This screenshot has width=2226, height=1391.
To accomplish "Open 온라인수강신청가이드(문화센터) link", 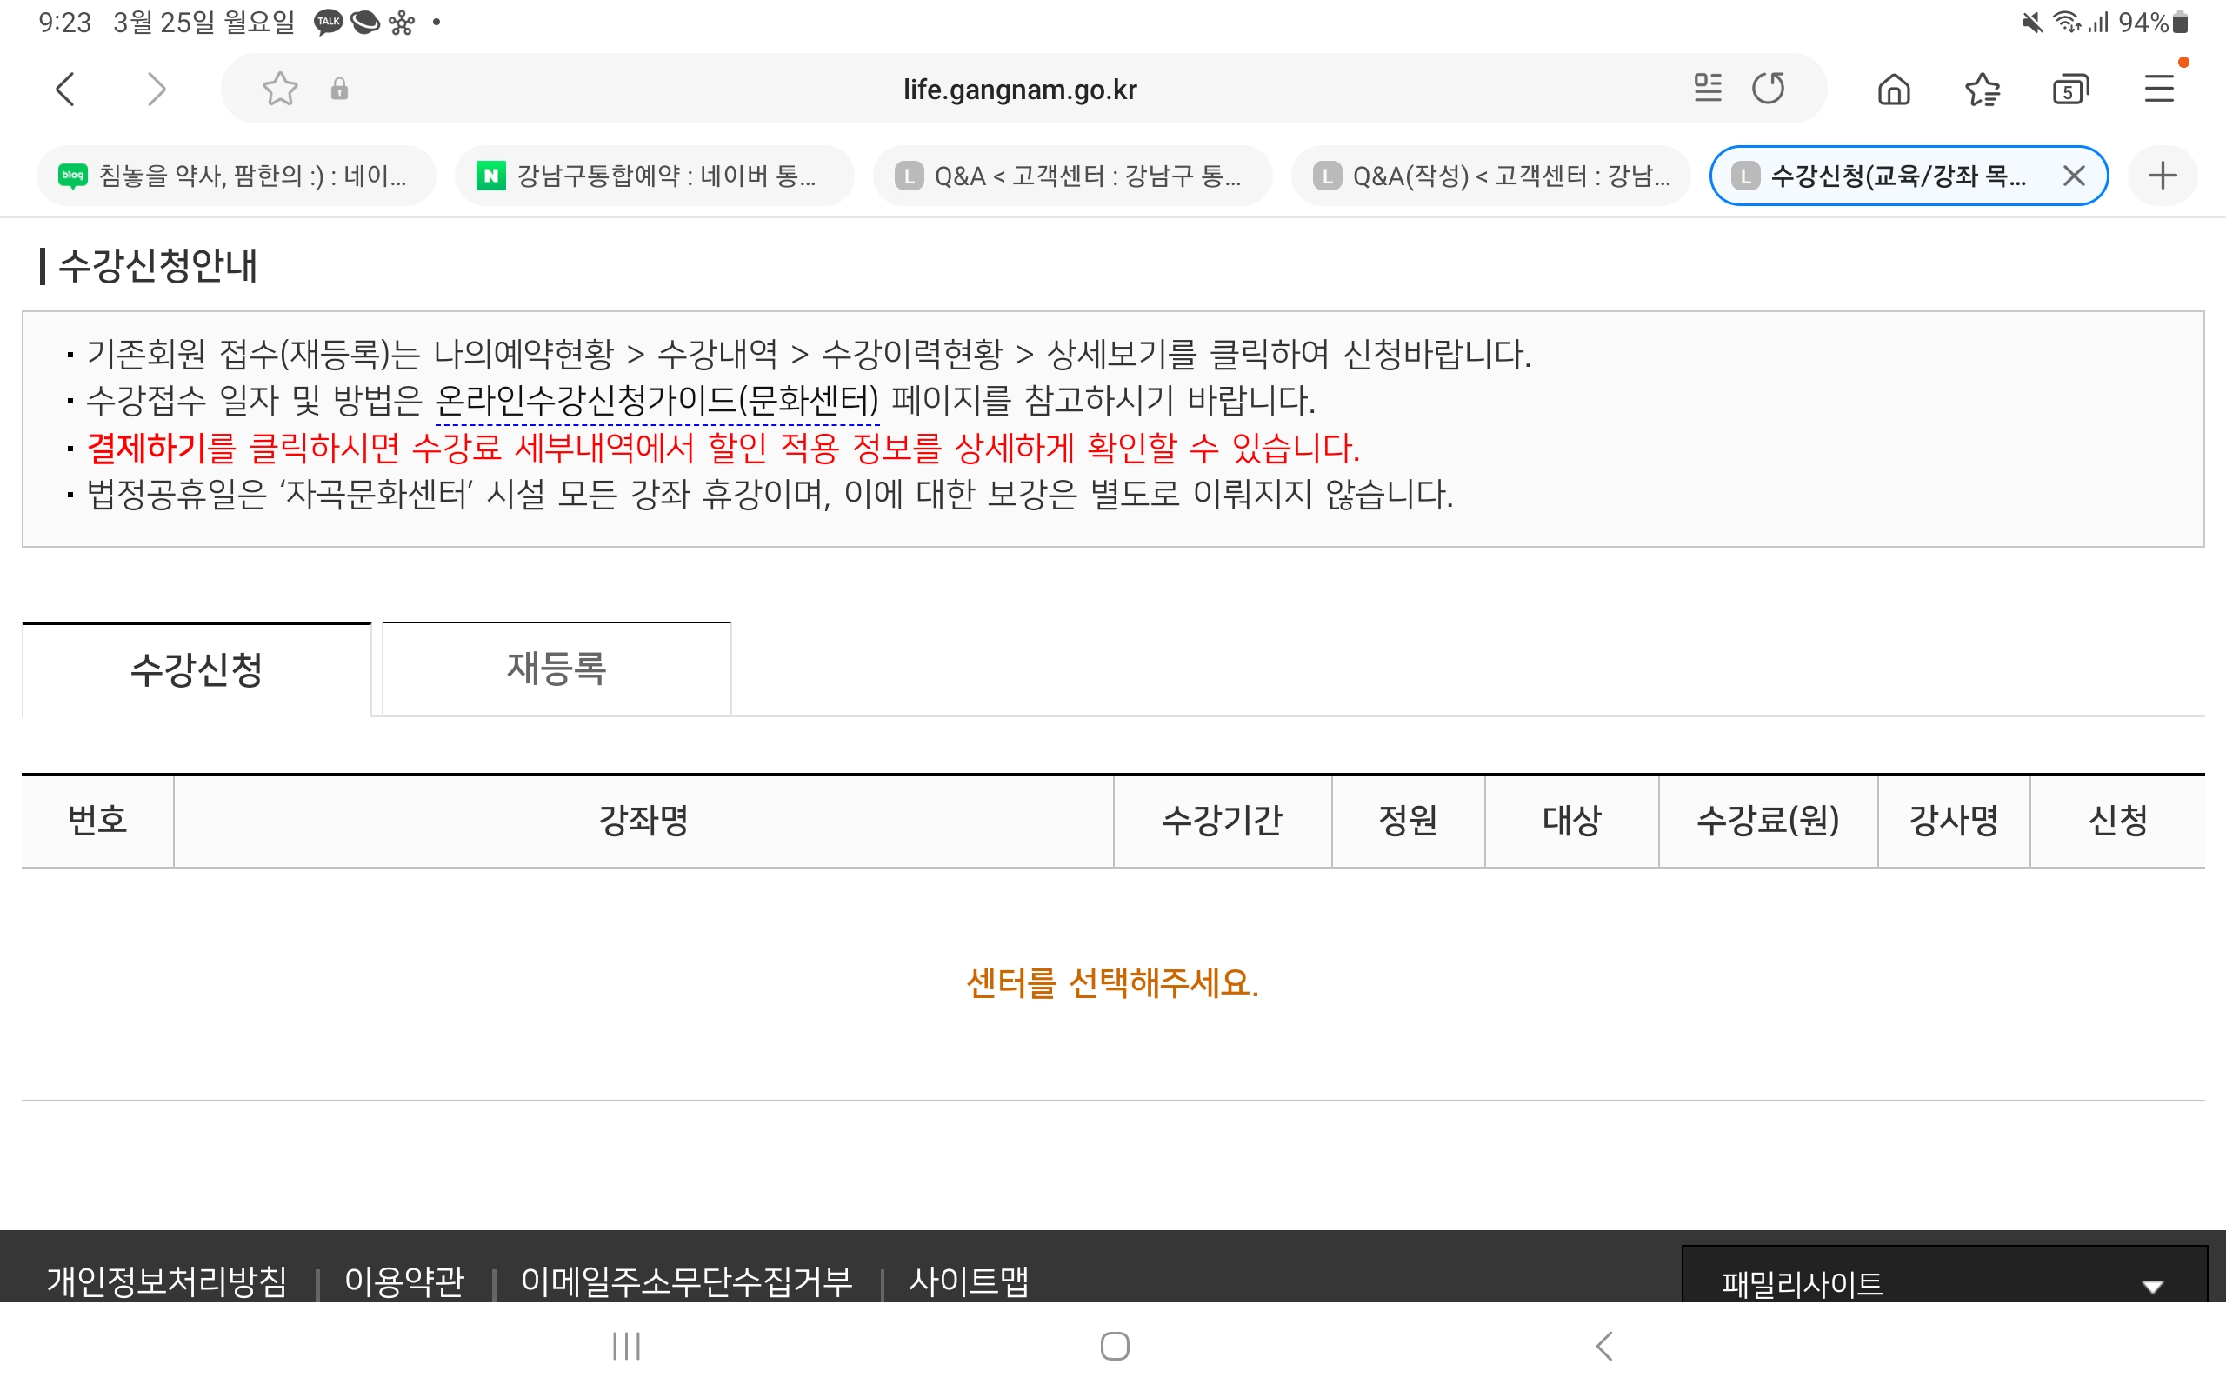I will (656, 400).
